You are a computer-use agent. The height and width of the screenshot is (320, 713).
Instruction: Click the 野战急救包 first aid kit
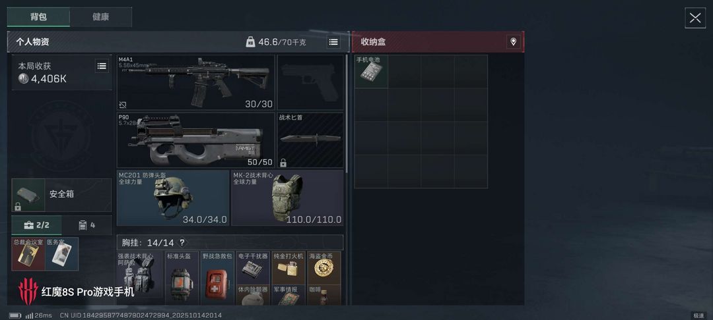click(x=217, y=278)
